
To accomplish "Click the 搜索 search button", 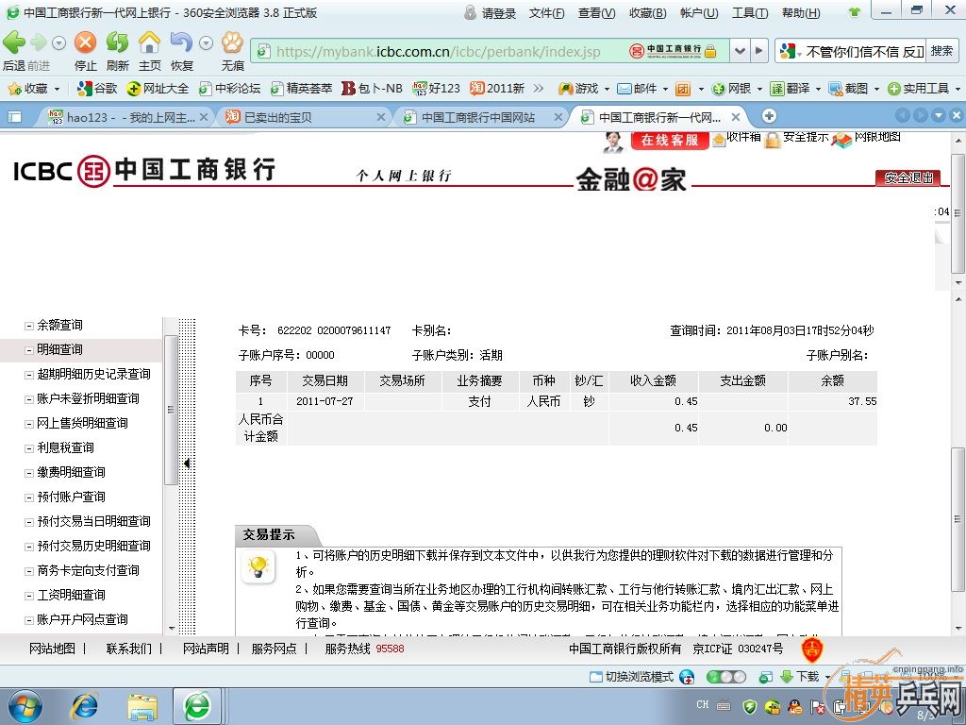I will 941,51.
